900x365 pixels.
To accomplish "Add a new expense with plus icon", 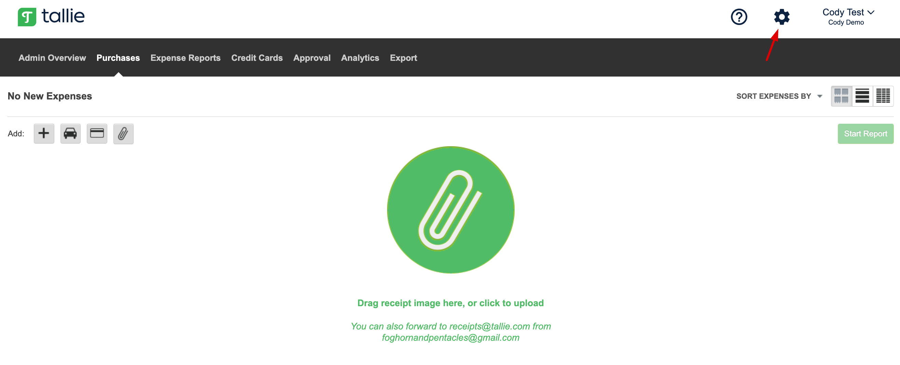I will (44, 134).
